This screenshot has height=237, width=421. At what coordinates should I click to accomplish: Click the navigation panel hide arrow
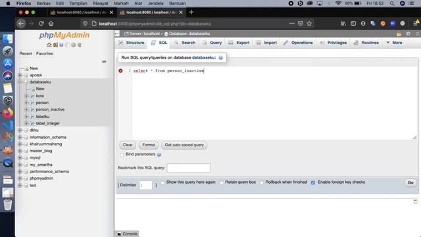coord(117,34)
